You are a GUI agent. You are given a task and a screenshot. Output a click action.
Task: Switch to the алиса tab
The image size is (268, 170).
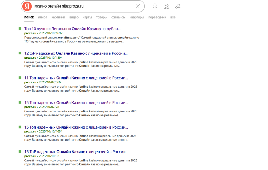point(43,17)
